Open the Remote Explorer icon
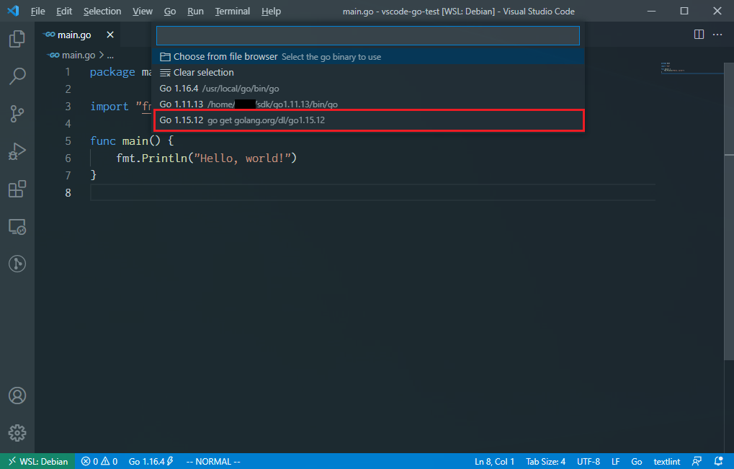734x469 pixels. coord(17,226)
